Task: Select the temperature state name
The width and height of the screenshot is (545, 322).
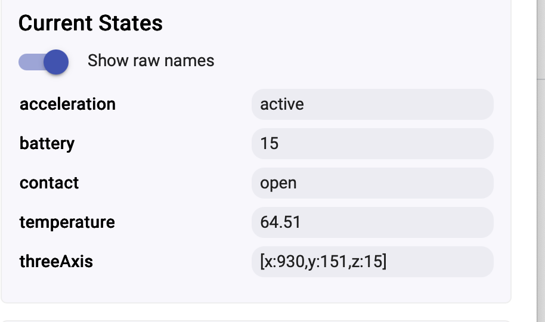Action: click(x=67, y=222)
